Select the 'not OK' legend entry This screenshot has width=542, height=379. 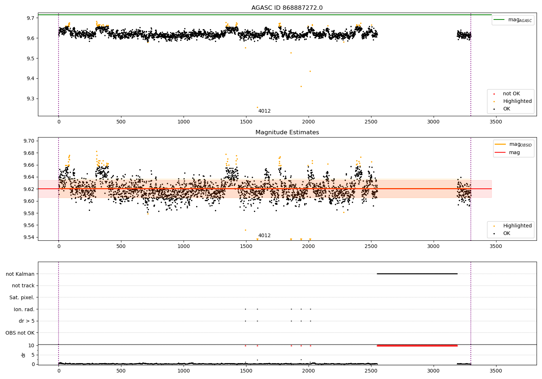pos(511,94)
